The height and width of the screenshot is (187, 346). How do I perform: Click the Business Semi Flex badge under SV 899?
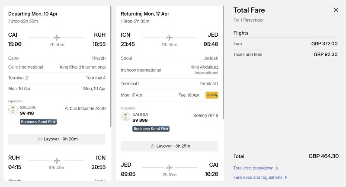(x=151, y=129)
